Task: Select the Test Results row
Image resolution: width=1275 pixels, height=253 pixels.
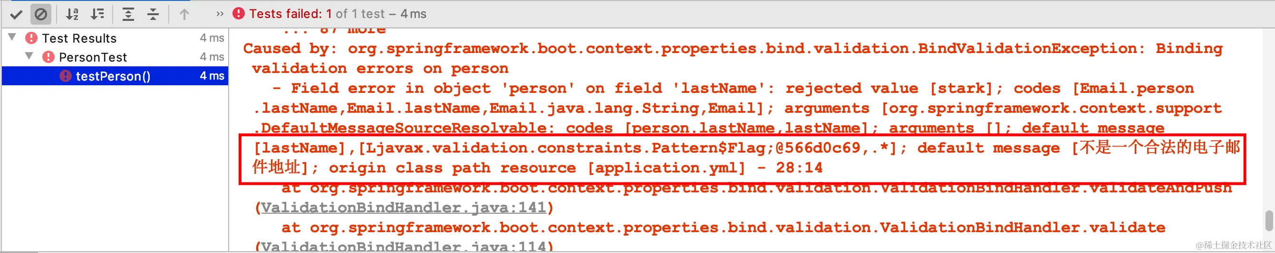Action: coord(115,38)
